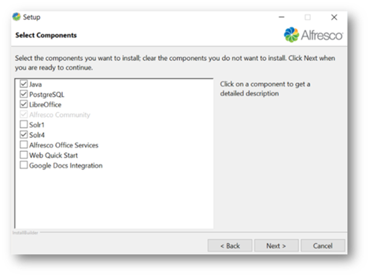Select the Java component label
This screenshot has height=277, width=370.
pyautogui.click(x=35, y=84)
